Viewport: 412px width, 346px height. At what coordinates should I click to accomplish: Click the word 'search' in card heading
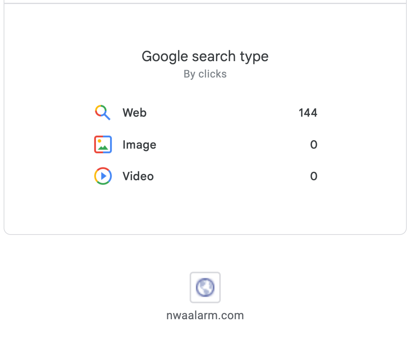pos(214,56)
